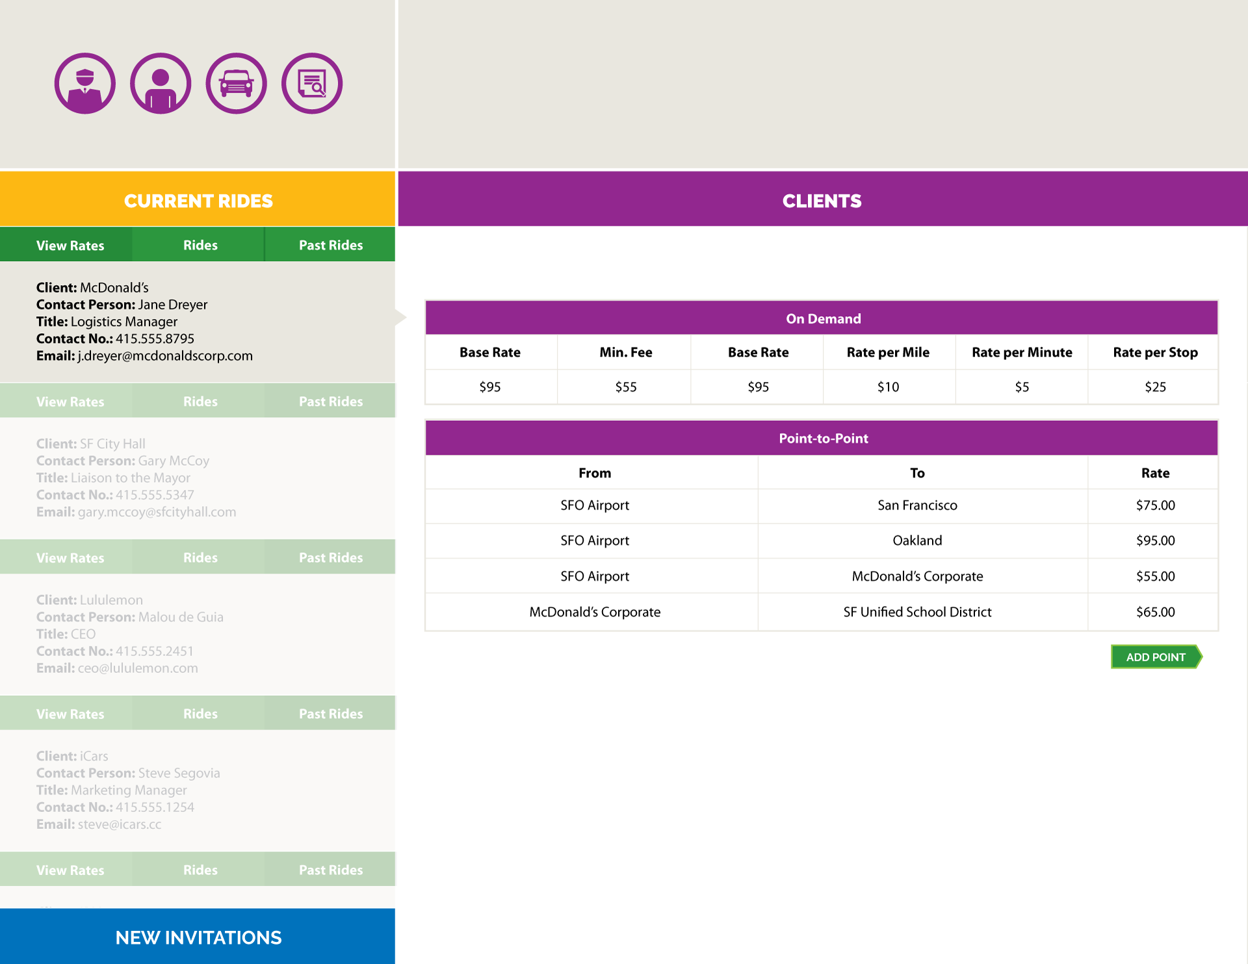Viewport: 1248px width, 964px height.
Task: View Rates for iCars client
Action: click(x=70, y=714)
